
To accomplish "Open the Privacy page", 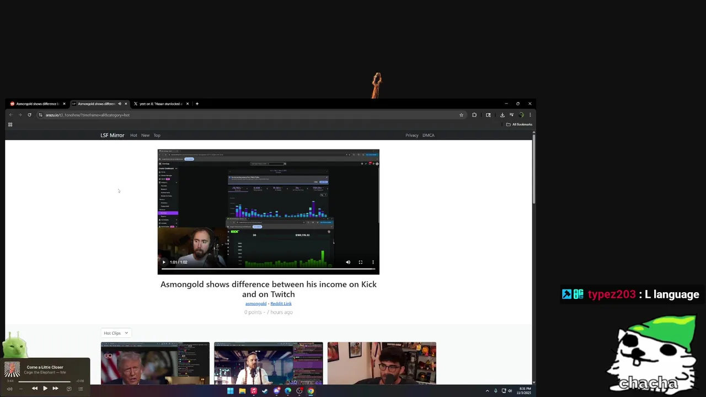I will point(412,135).
